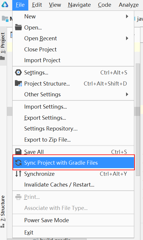The image size is (143, 240).
Task: Click the hexagon Settings icon
Action: coord(18,72)
